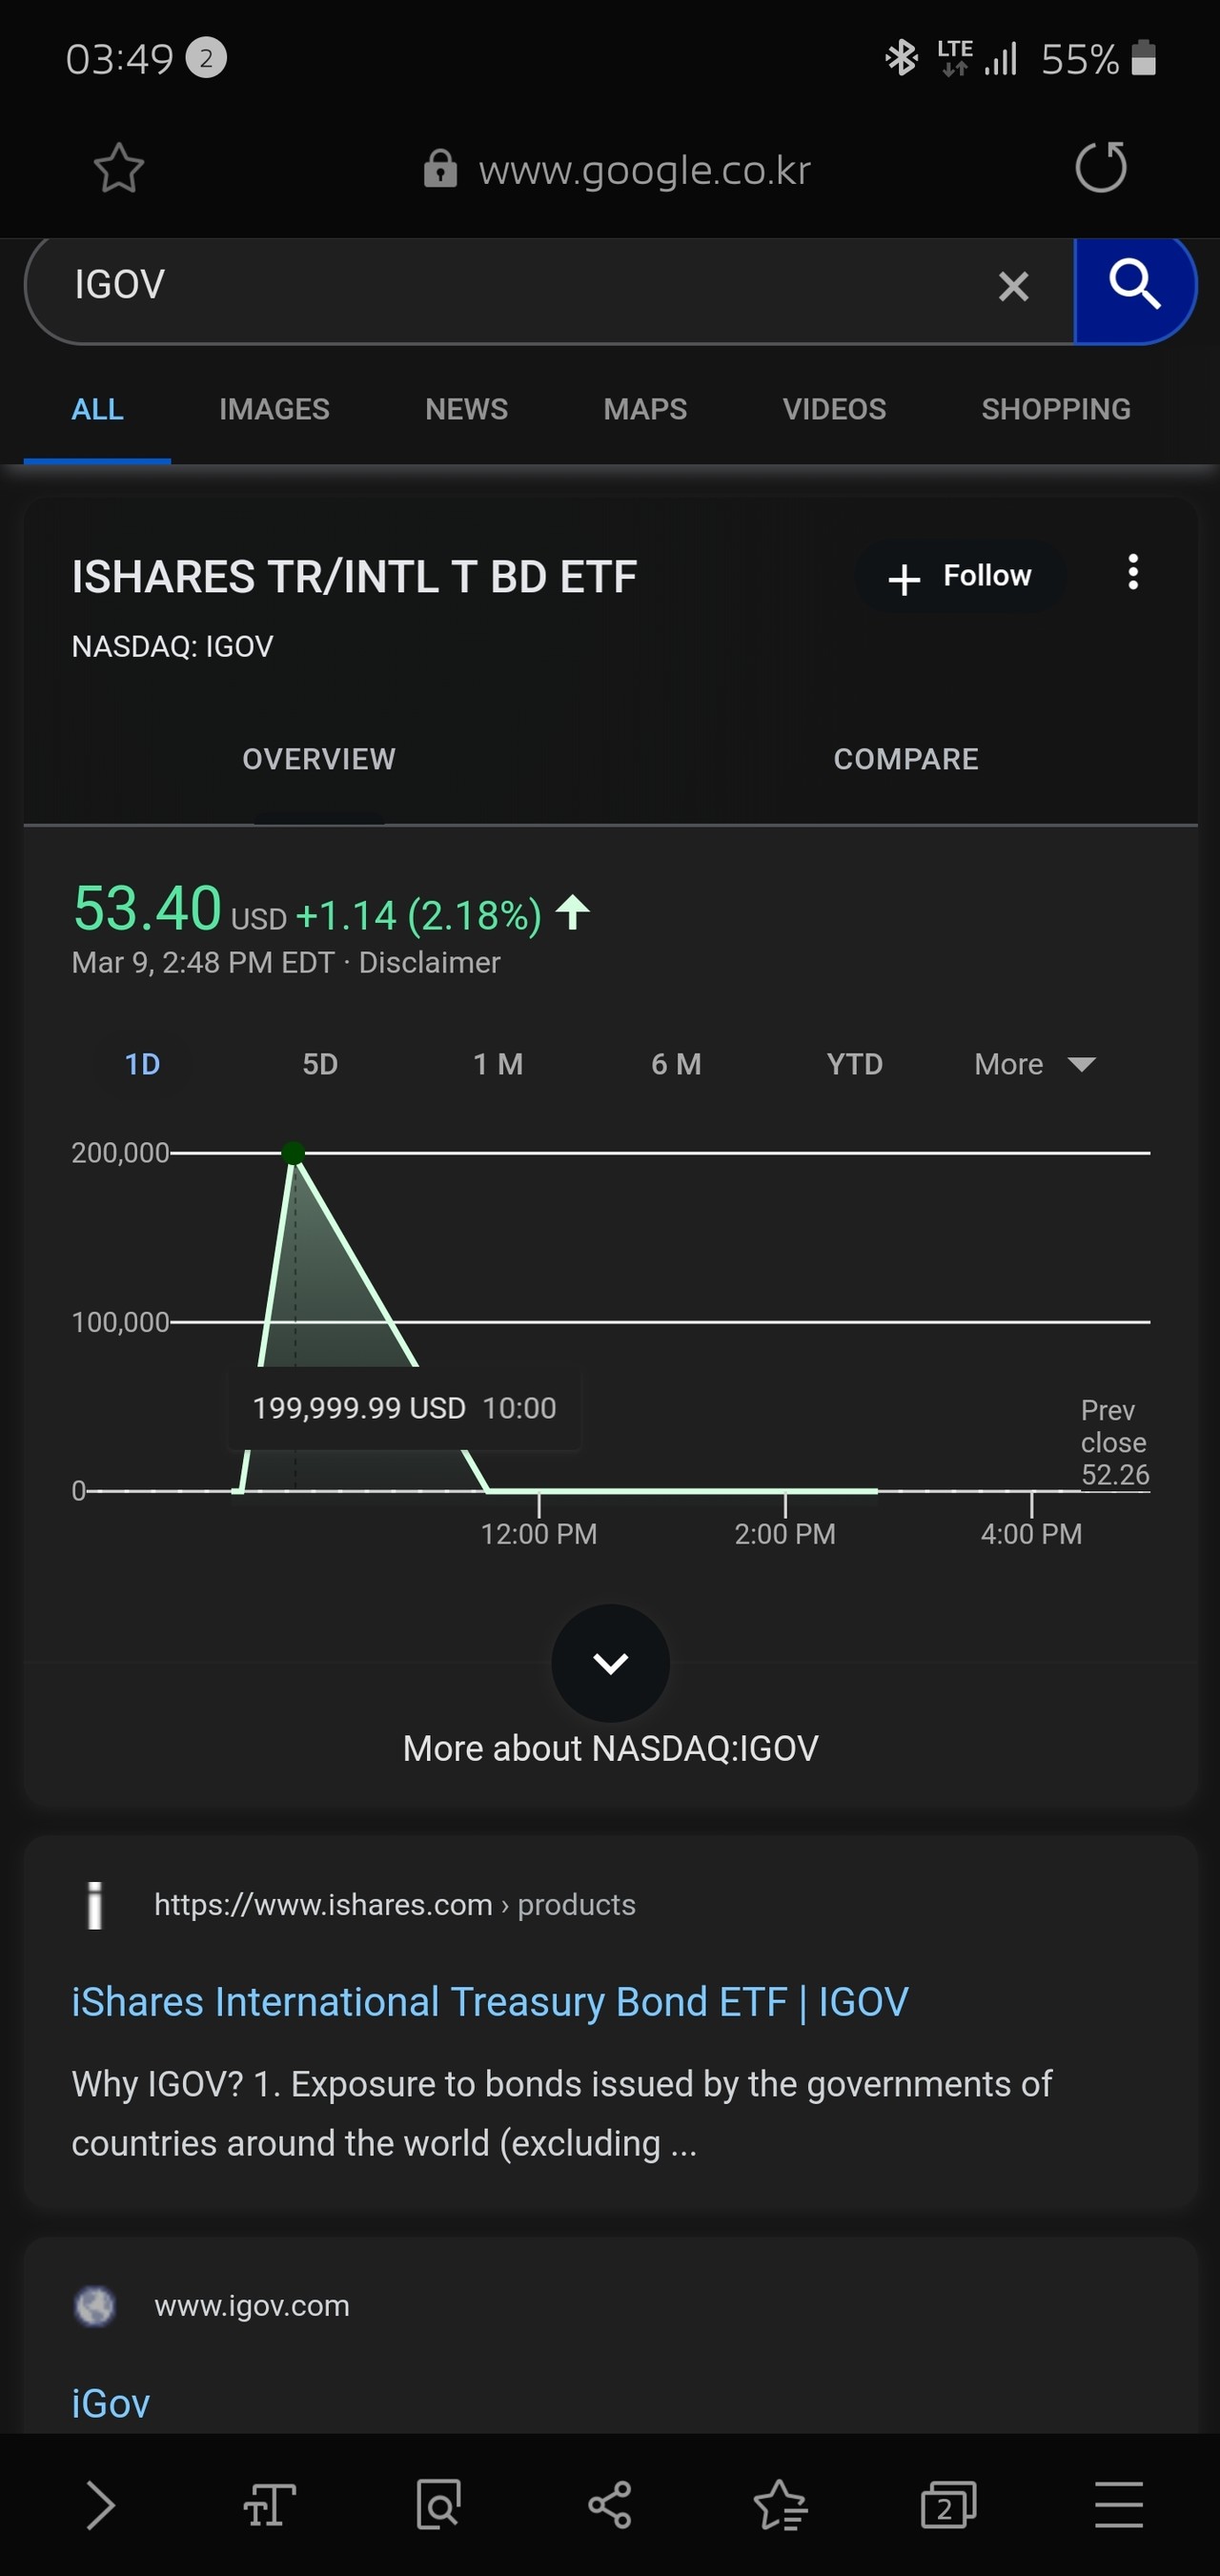Screen dimensions: 1220x2576
Task: Open the browser hamburger menu
Action: (1118, 2505)
